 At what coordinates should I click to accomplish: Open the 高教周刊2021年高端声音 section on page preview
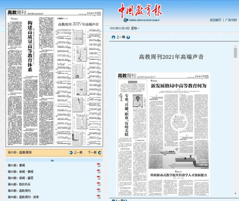[78, 24]
